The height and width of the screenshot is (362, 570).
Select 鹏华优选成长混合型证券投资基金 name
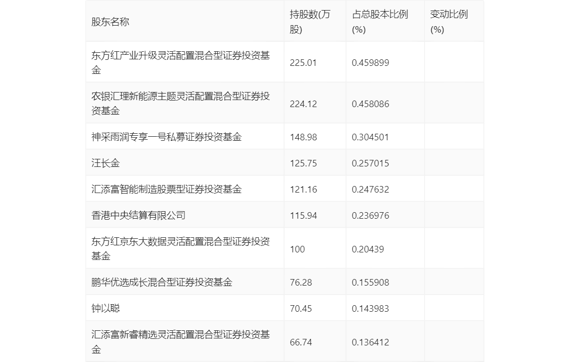tap(162, 283)
